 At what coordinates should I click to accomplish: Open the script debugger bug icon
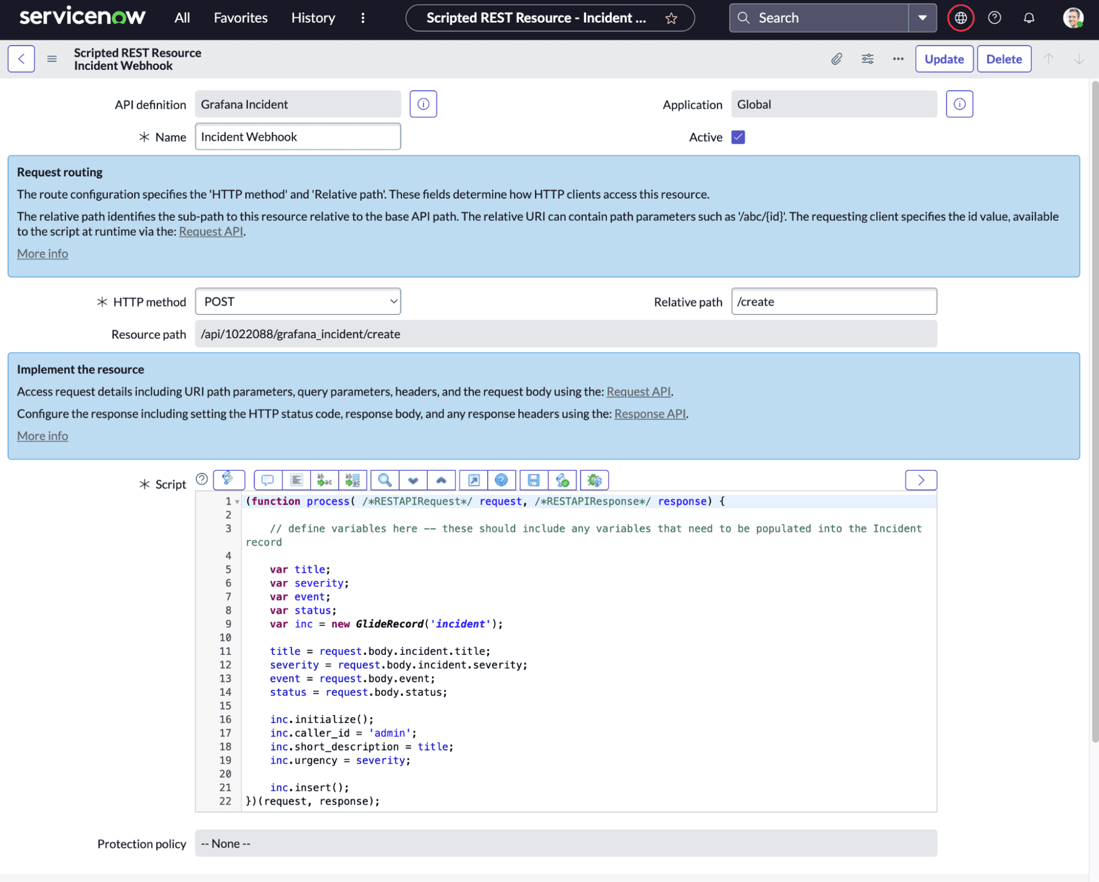594,479
